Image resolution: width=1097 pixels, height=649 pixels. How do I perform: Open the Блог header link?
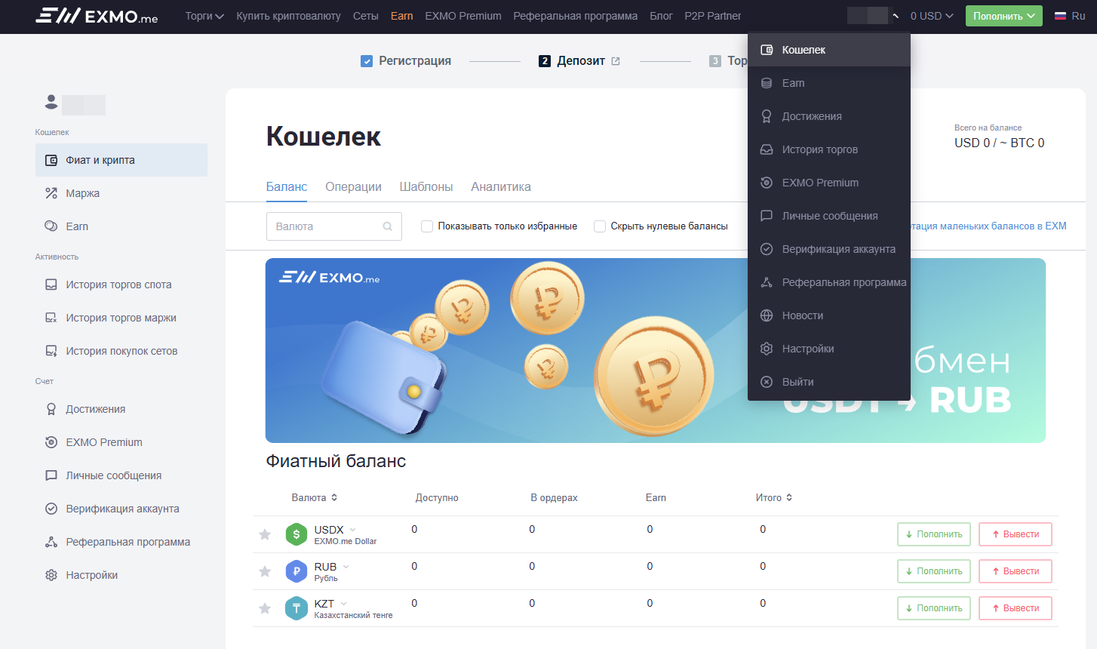point(661,16)
